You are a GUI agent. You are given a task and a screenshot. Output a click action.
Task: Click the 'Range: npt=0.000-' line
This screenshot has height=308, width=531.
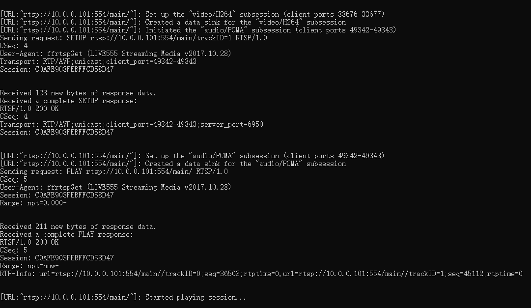click(x=33, y=203)
